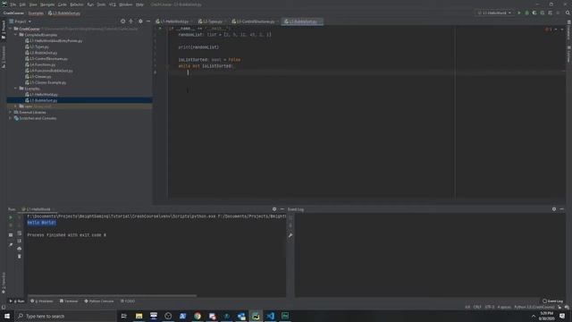Hide the Event Log panel

[x=562, y=209]
